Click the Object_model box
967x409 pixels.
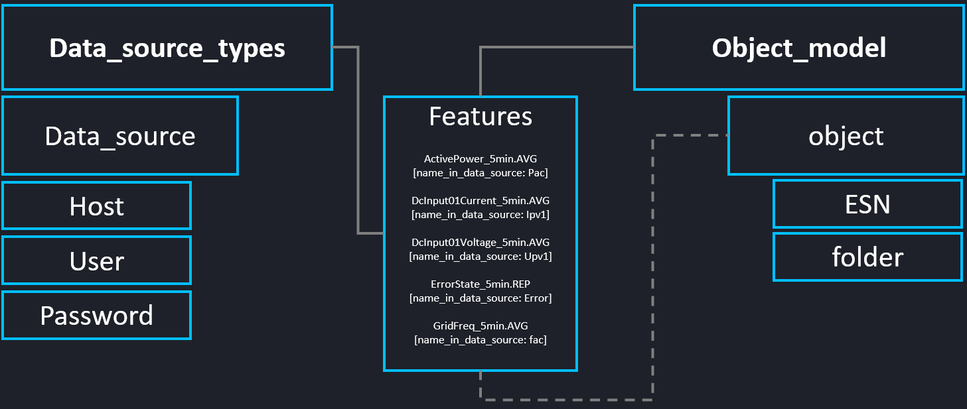(799, 48)
